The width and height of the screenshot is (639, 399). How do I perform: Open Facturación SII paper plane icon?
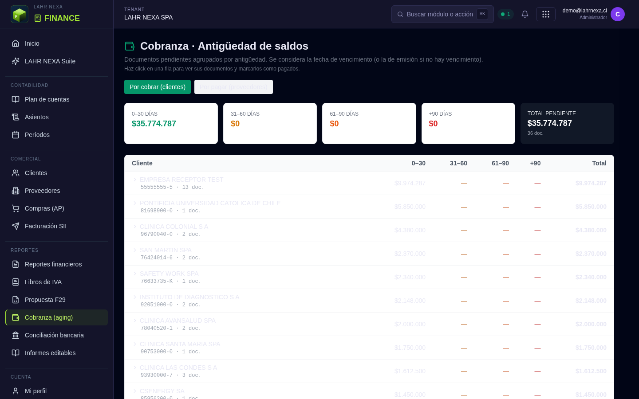[16, 226]
